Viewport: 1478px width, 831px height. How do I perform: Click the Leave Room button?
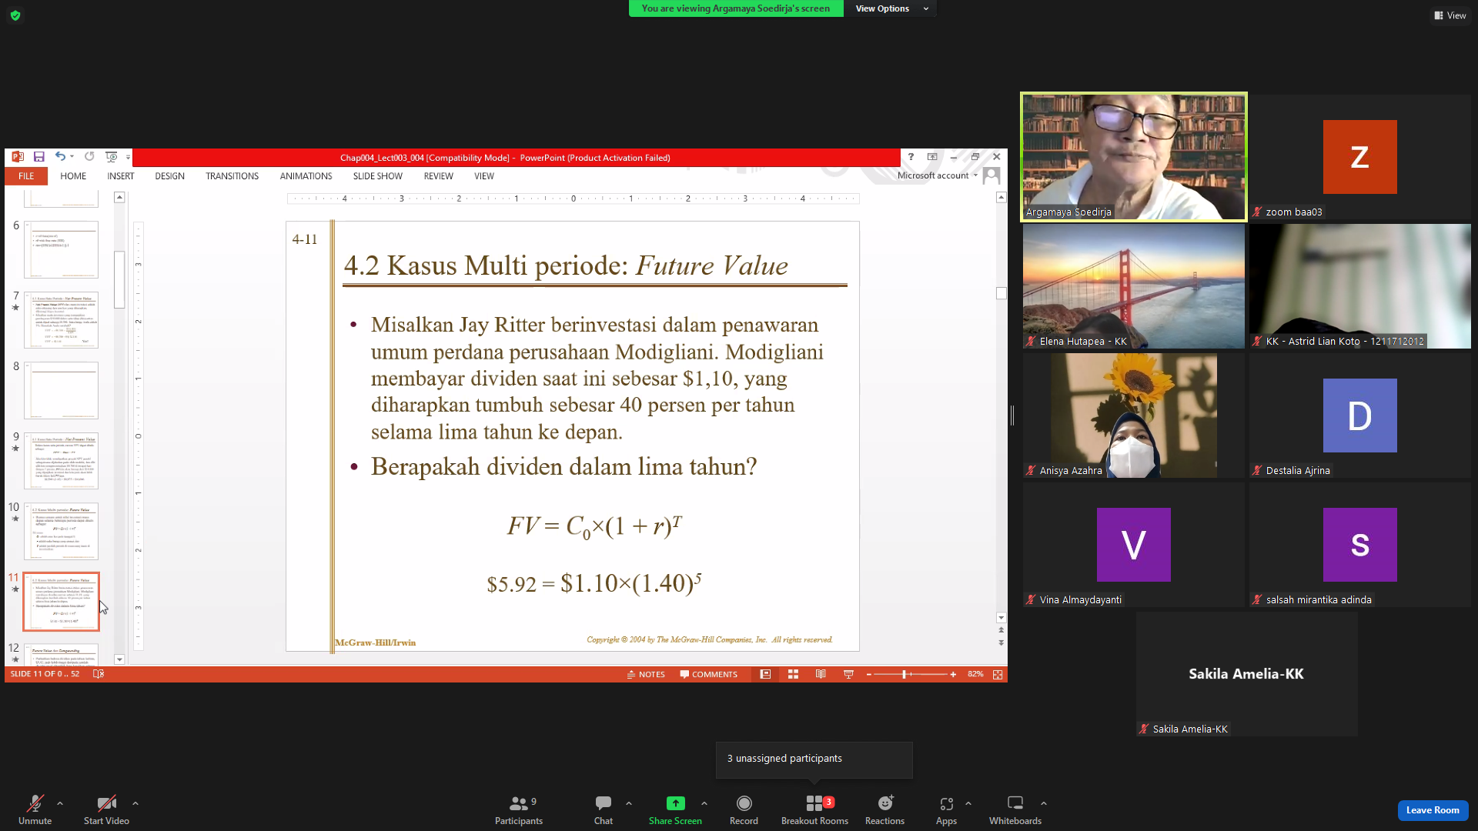1433,810
